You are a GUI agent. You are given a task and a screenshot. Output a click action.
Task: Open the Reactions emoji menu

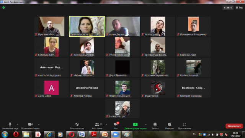pyautogui.click(x=169, y=126)
